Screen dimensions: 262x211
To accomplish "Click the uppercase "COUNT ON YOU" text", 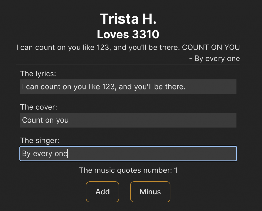I will (211, 48).
